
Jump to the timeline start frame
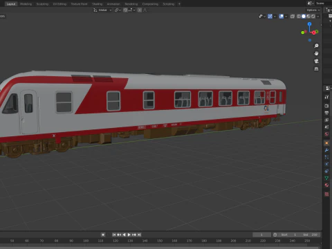point(114,234)
